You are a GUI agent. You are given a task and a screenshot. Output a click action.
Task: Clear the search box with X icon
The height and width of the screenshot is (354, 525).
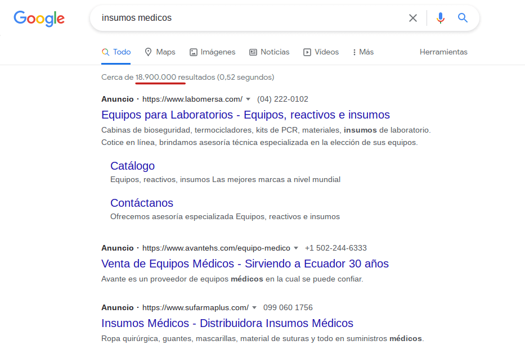413,18
